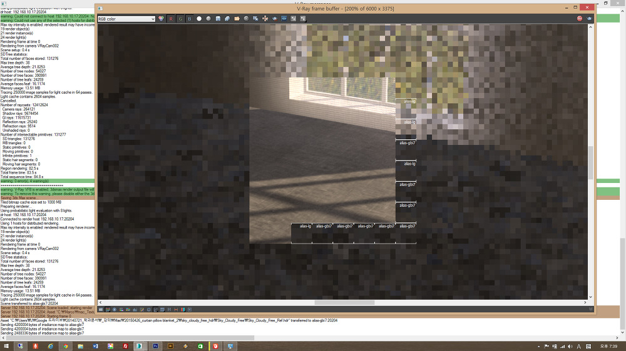Open Photoshop from the taskbar
626x351 pixels.
pyautogui.click(x=155, y=345)
